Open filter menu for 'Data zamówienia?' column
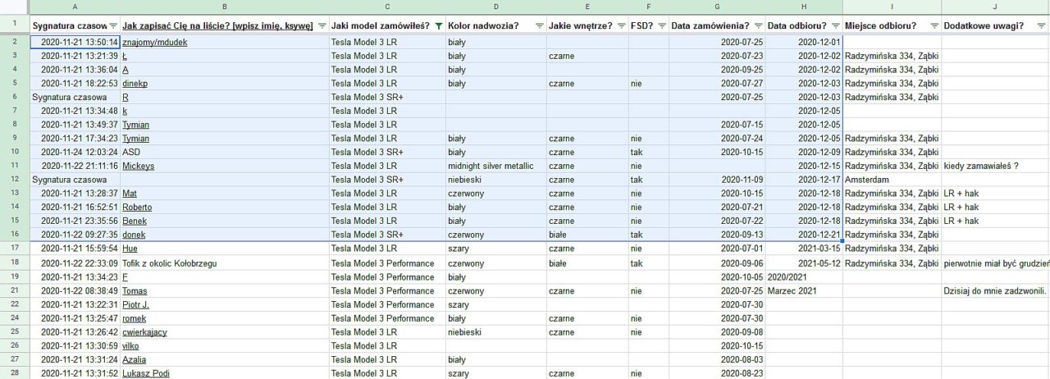This screenshot has width=1050, height=379. [x=759, y=26]
